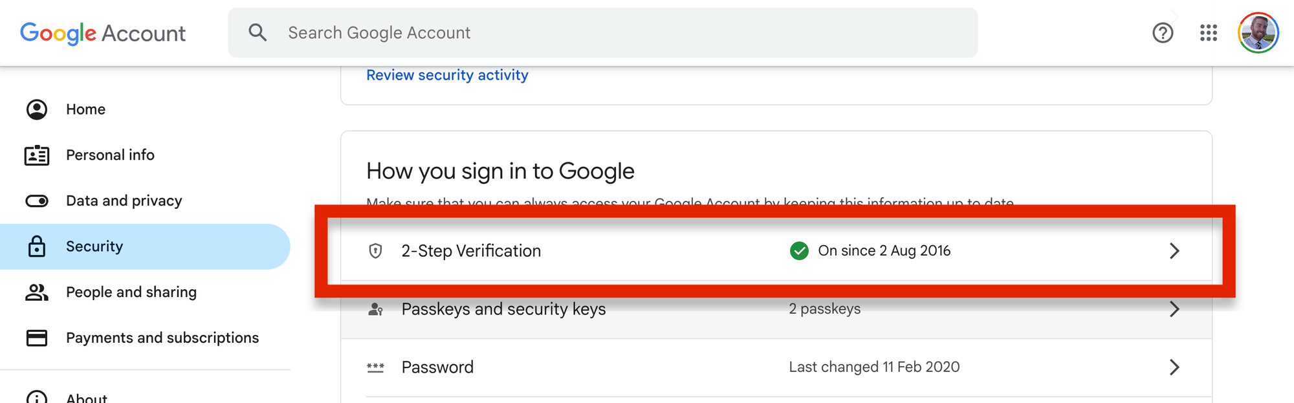
Task: Click the Search Google Account field
Action: point(602,33)
